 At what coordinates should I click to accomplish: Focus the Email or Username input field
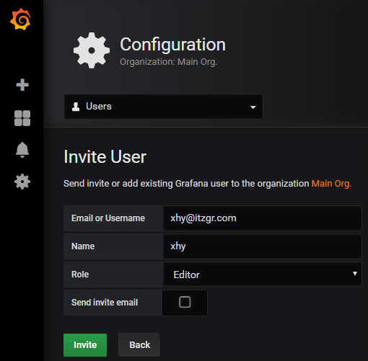click(x=262, y=218)
